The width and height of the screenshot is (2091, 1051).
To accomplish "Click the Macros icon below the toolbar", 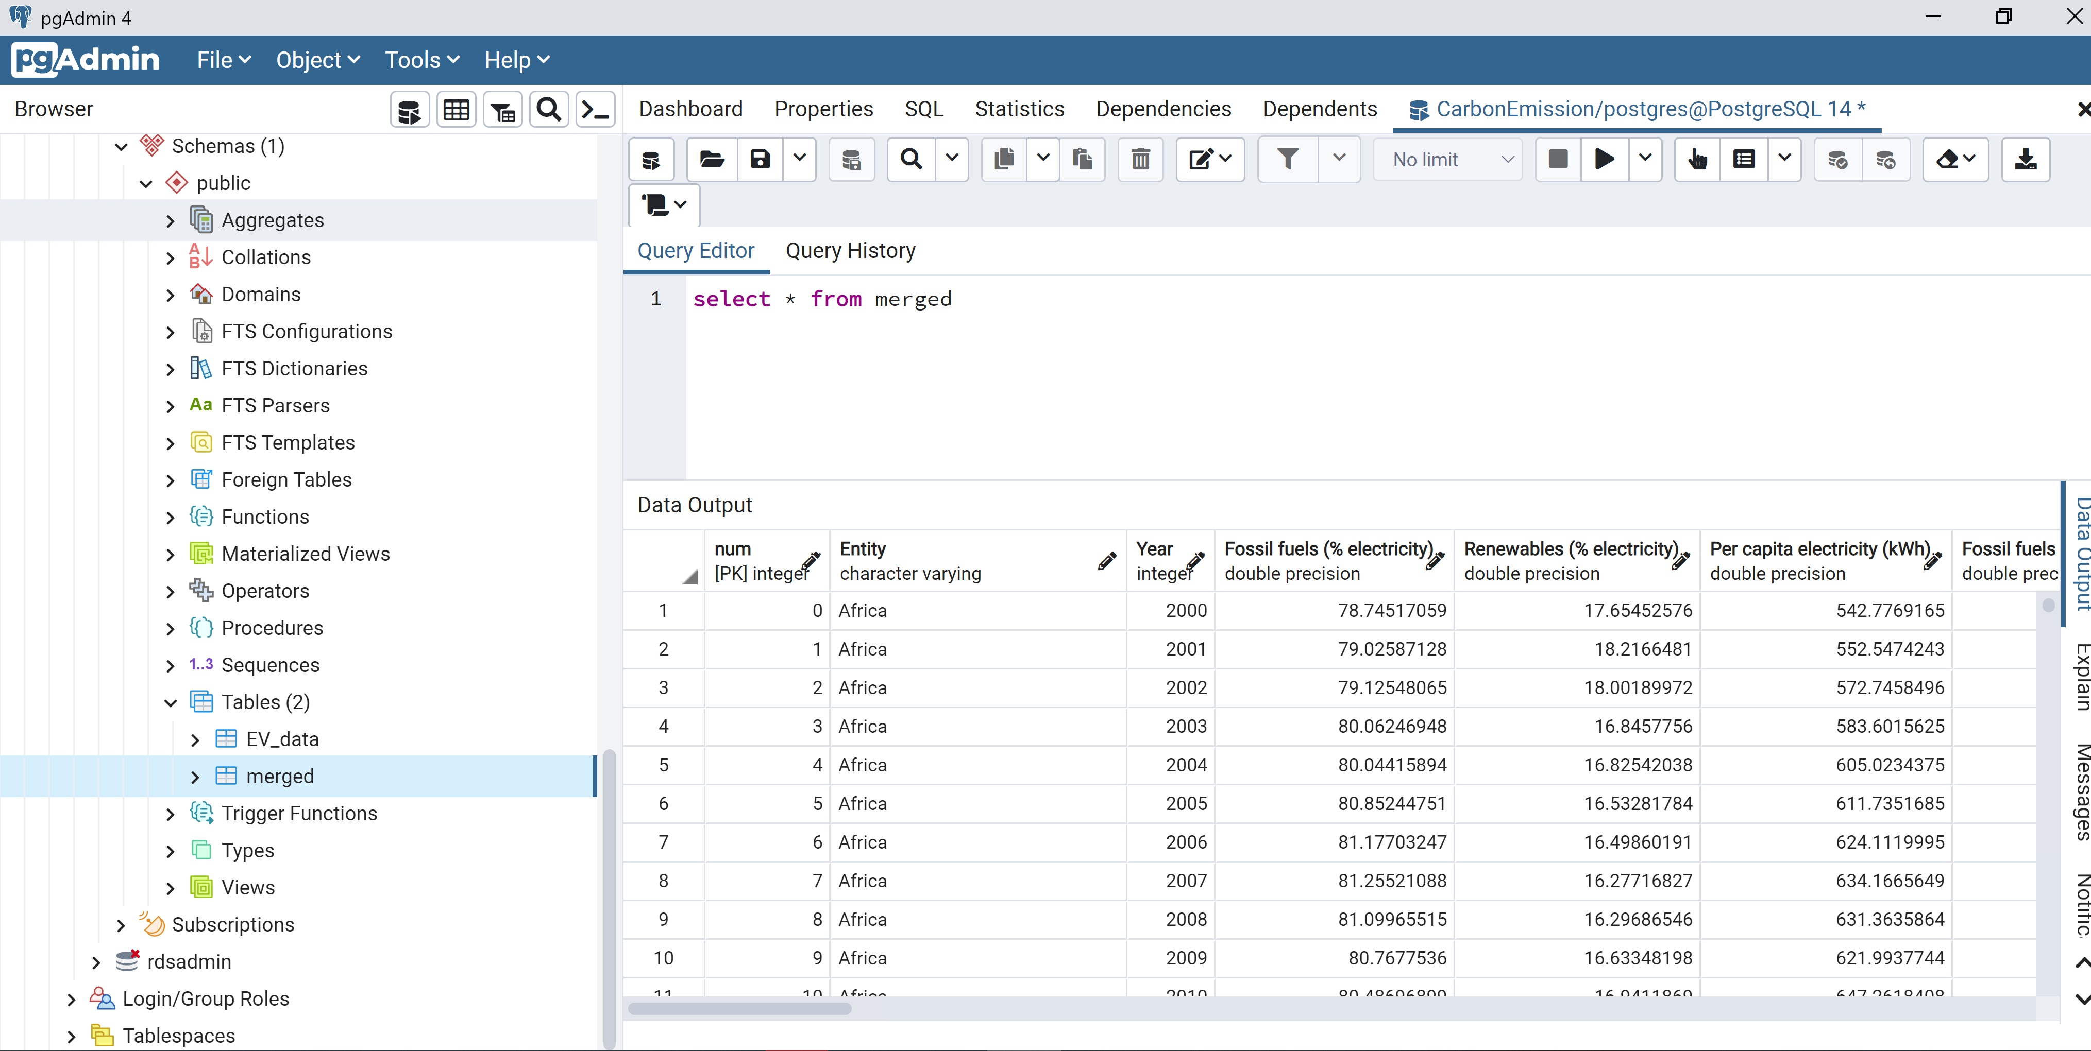I will point(664,205).
